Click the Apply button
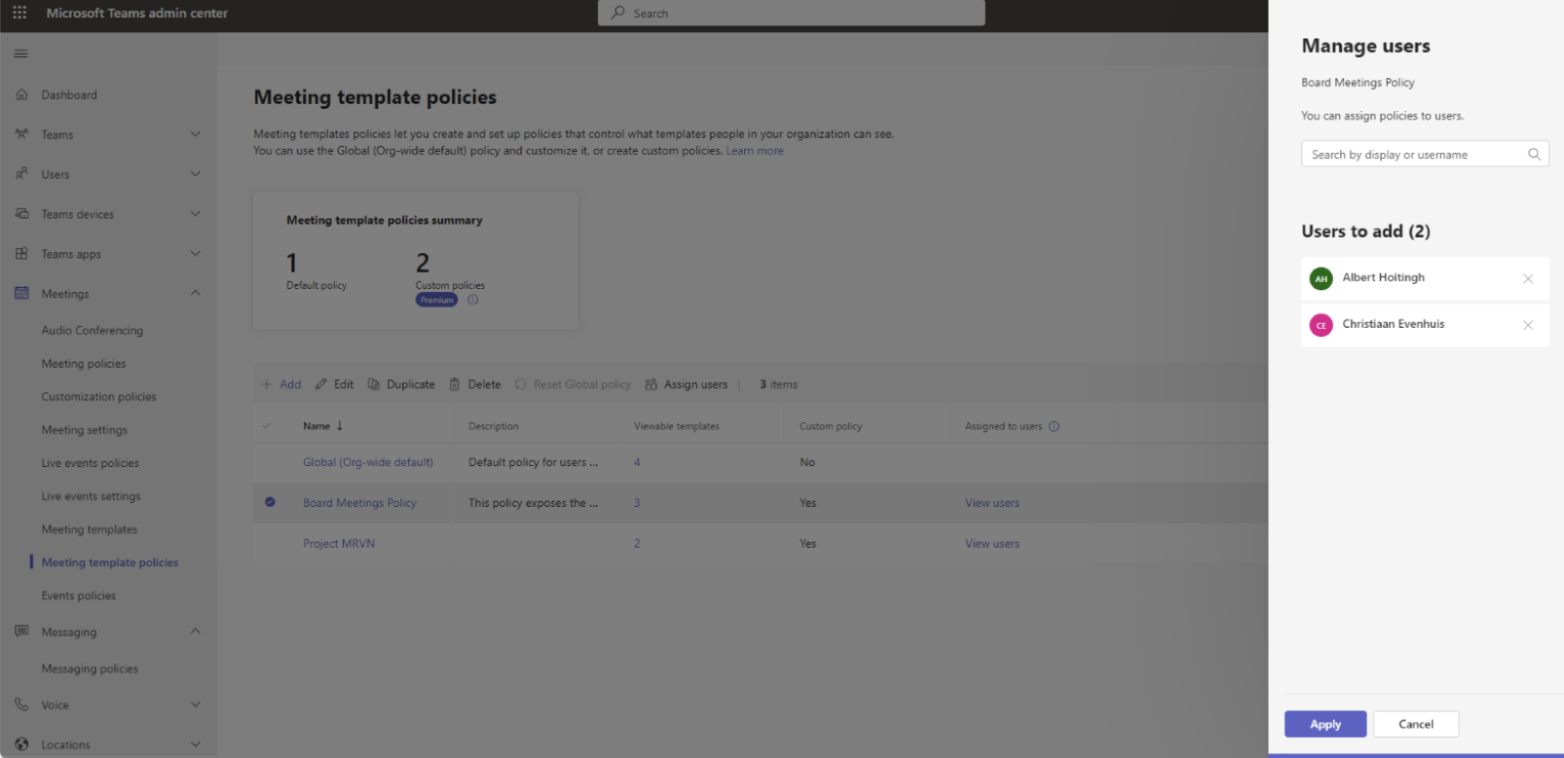 [1325, 724]
